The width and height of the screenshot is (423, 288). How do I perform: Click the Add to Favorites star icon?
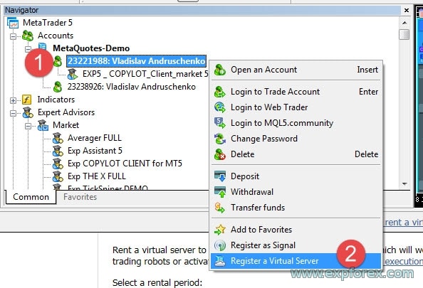tap(220, 230)
